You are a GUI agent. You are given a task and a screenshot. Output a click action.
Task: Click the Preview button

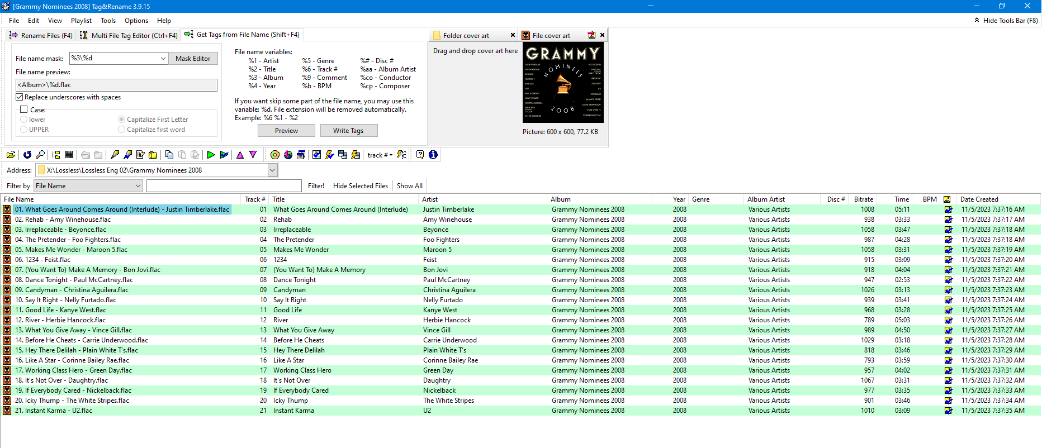click(x=286, y=130)
